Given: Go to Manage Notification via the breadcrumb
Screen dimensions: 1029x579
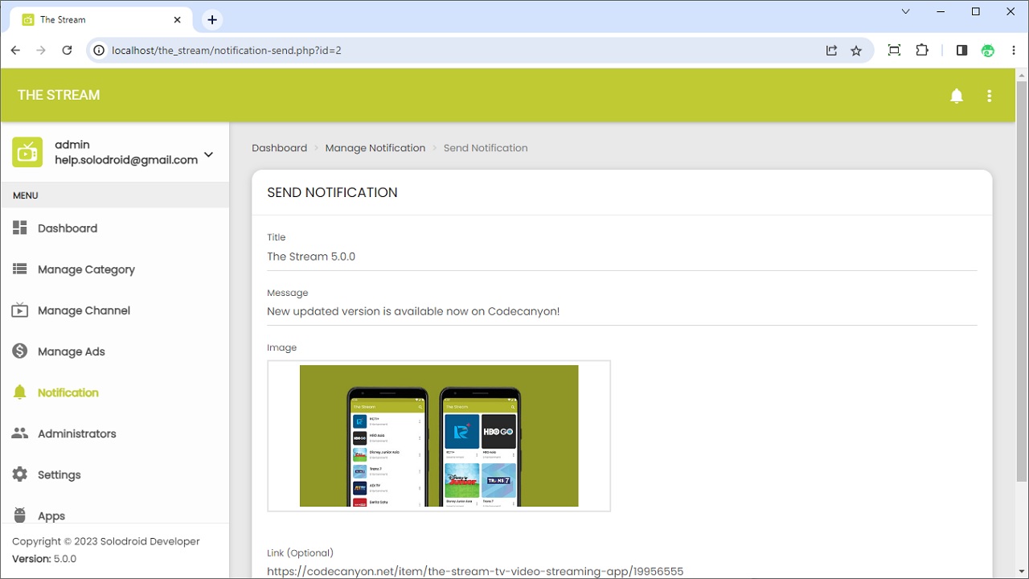Looking at the screenshot, I should (375, 148).
